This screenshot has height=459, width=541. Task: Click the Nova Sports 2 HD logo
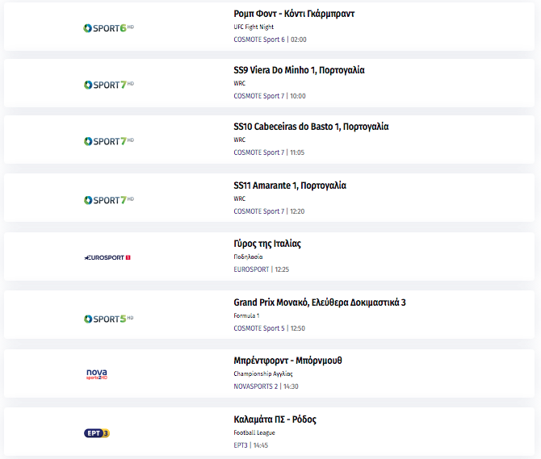pyautogui.click(x=97, y=373)
